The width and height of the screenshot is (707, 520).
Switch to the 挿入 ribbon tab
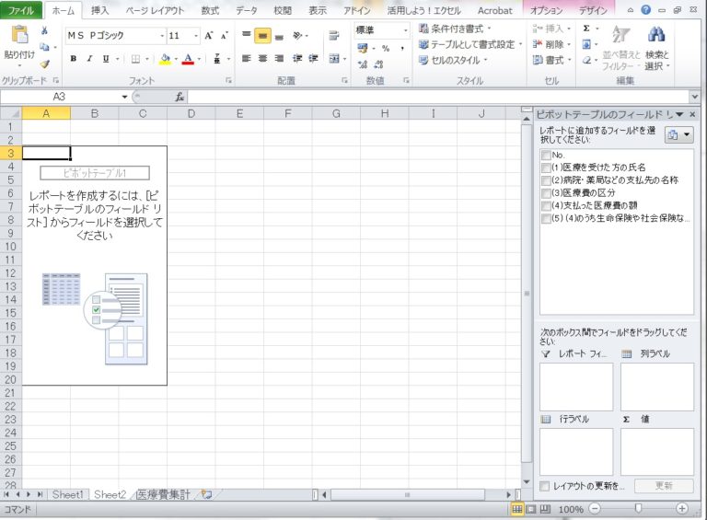100,10
